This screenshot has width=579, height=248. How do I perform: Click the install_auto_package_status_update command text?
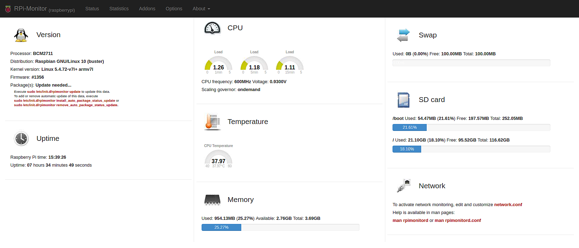click(x=64, y=101)
